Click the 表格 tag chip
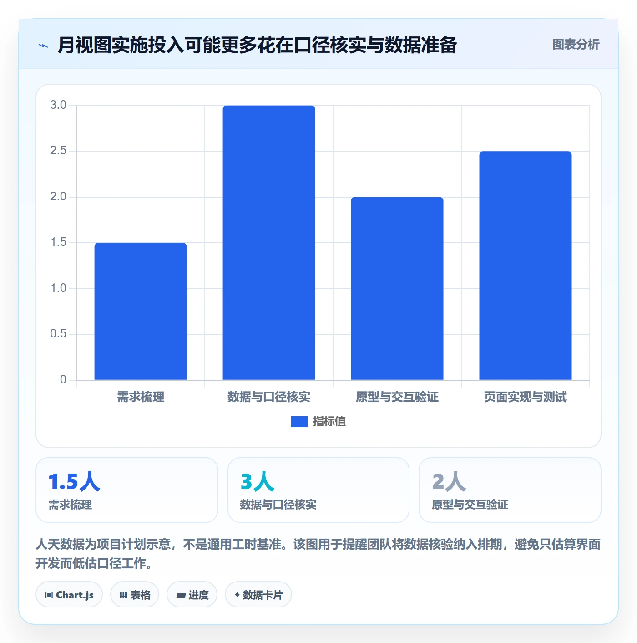This screenshot has height=643, width=637. pyautogui.click(x=135, y=595)
